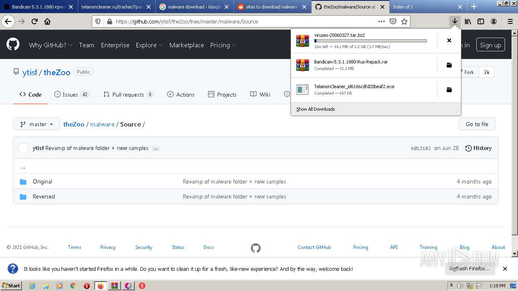Close the sites to download malware tab

(x=304, y=7)
